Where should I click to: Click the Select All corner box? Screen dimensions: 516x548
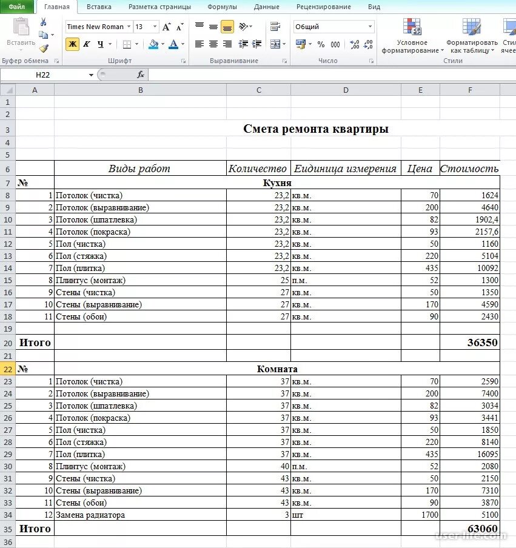8,90
